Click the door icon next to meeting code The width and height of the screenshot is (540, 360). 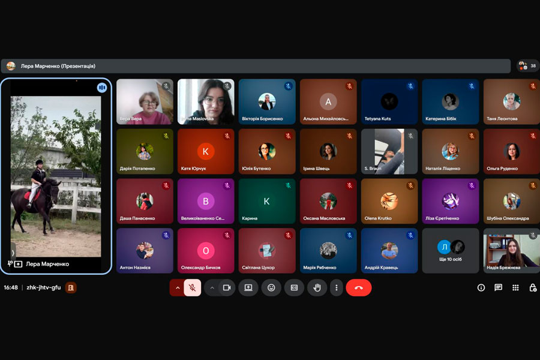pos(71,287)
